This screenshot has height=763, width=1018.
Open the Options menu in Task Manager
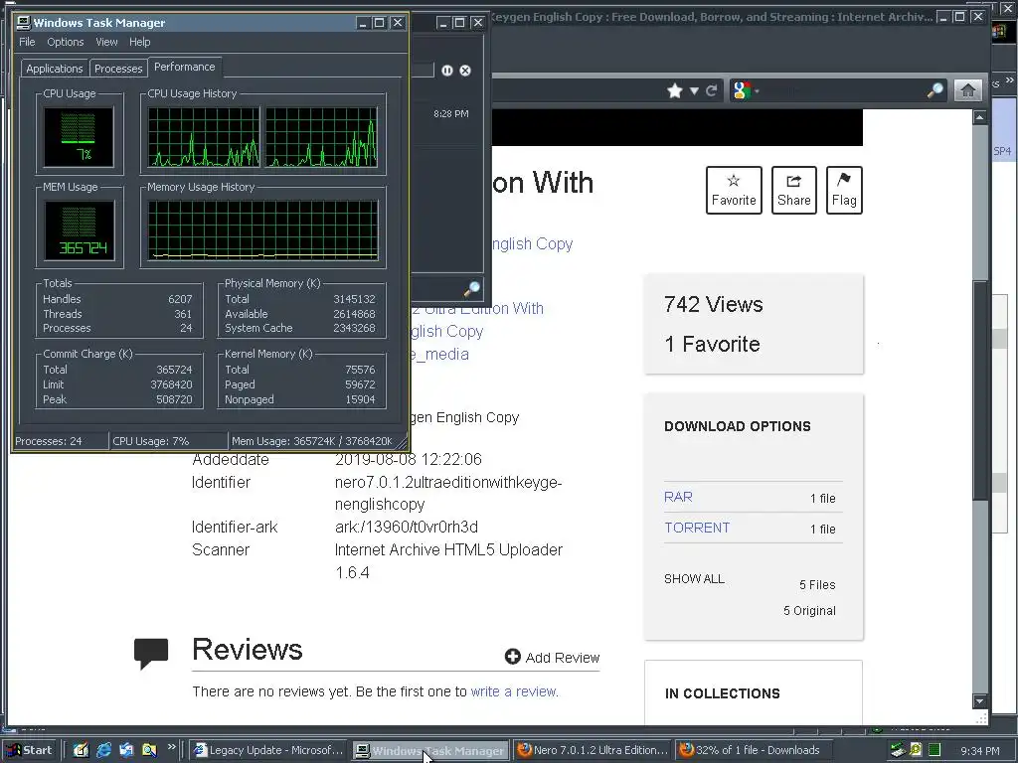point(66,42)
